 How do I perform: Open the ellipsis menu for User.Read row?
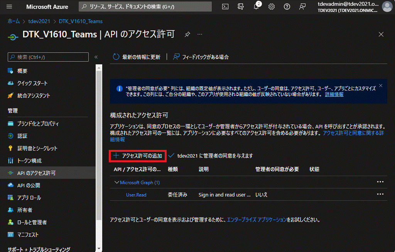tap(380, 194)
